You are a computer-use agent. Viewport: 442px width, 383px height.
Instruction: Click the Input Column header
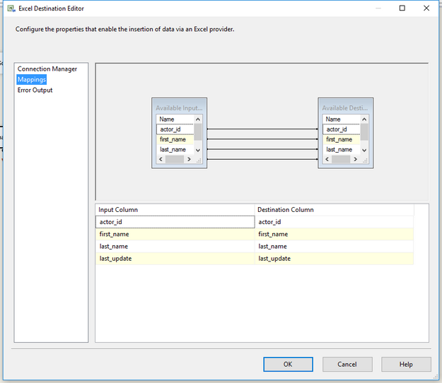pos(175,210)
